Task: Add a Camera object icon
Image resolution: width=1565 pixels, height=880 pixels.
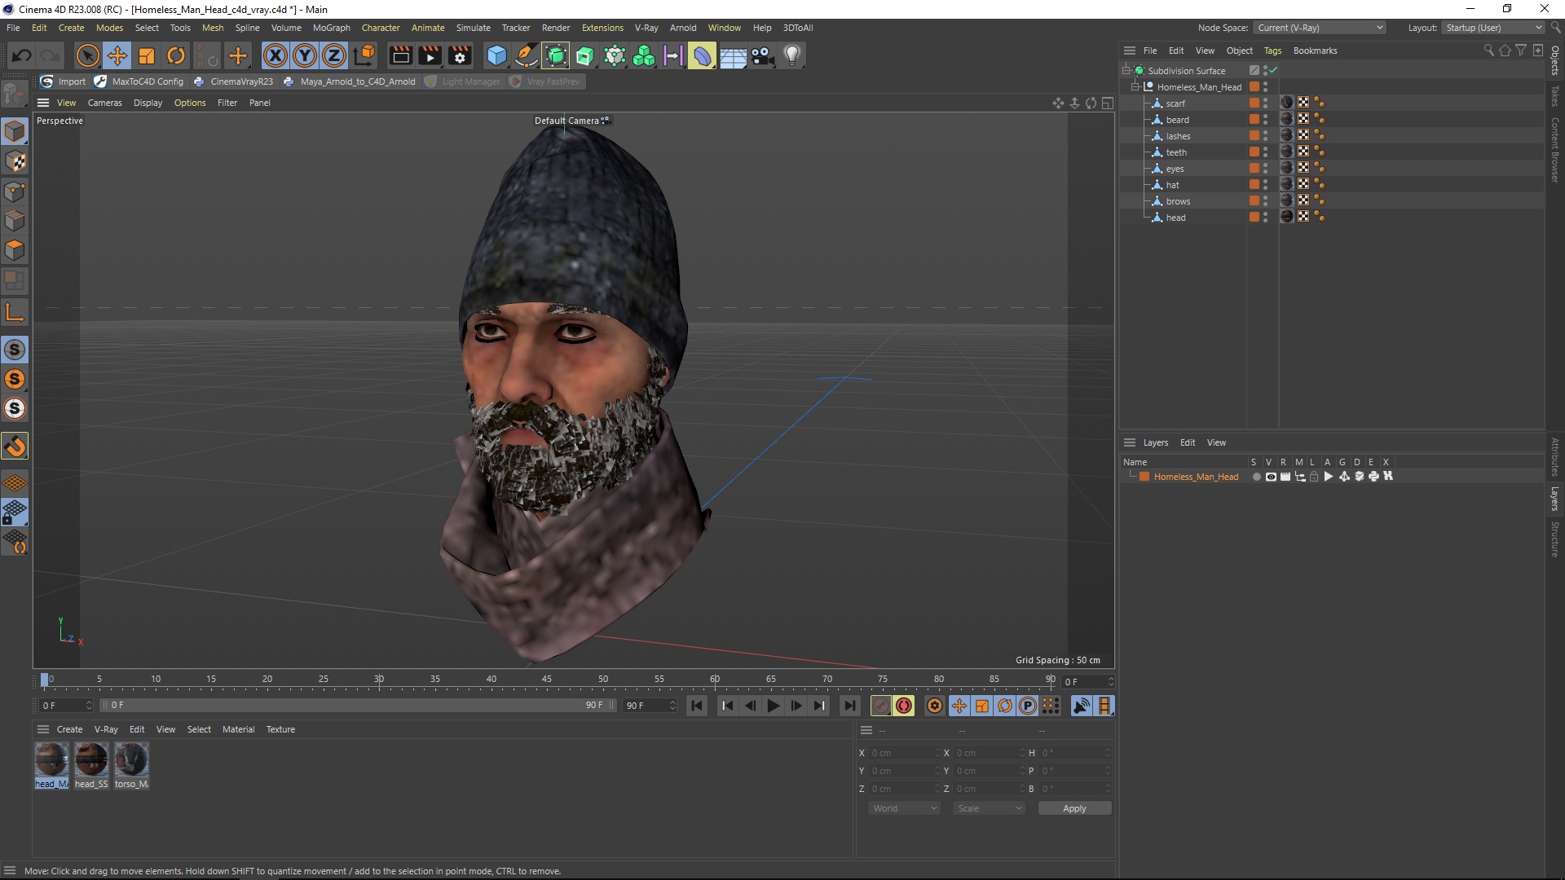Action: [x=762, y=55]
